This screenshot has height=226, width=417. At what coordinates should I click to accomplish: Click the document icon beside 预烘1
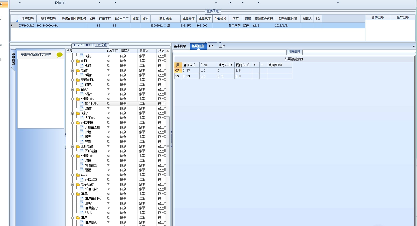click(82, 213)
